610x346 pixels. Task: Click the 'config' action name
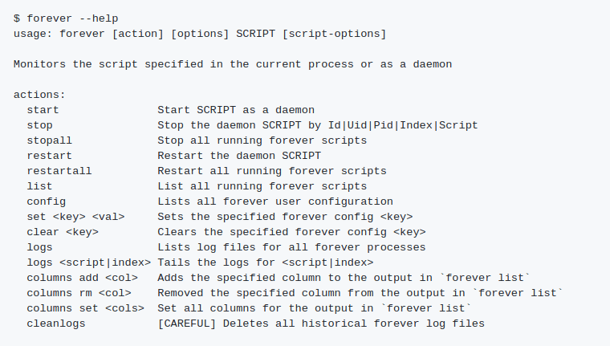click(x=46, y=201)
